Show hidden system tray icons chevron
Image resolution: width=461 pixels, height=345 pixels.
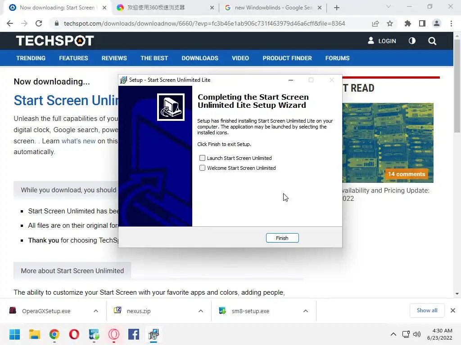pyautogui.click(x=393, y=334)
